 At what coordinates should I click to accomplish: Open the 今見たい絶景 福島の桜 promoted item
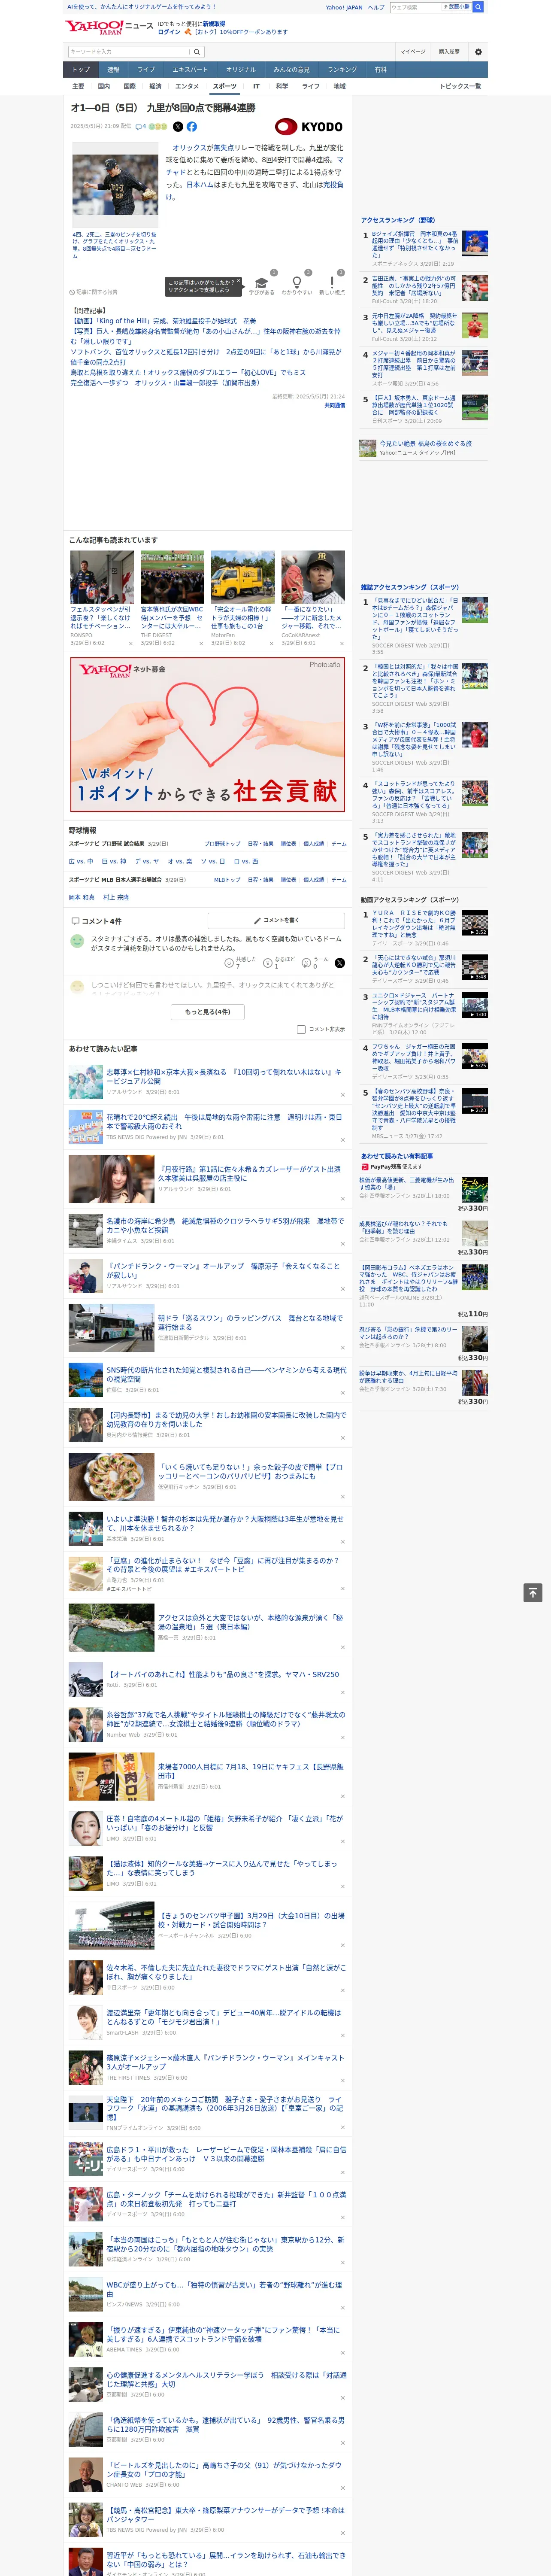click(425, 442)
